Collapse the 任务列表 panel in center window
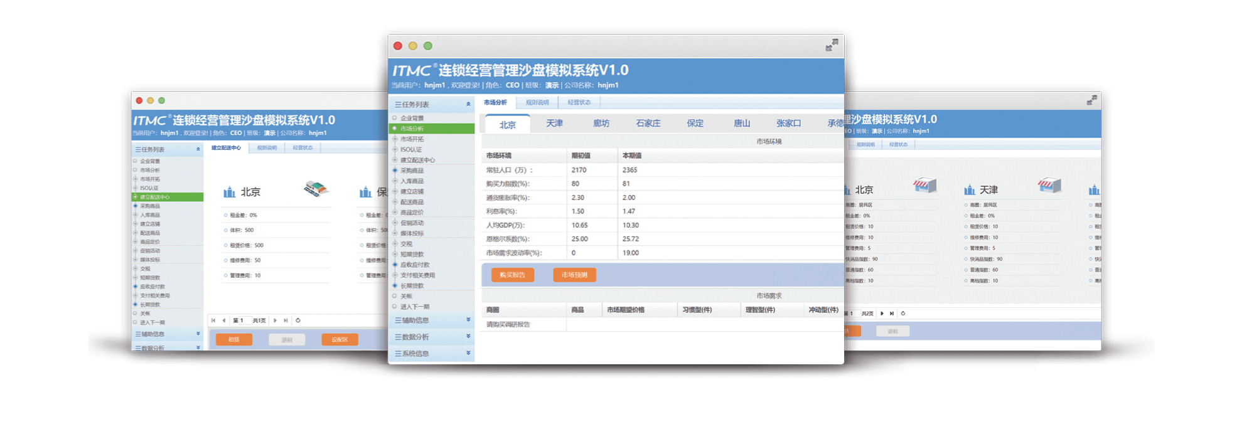This screenshot has width=1237, height=422. coord(468,104)
